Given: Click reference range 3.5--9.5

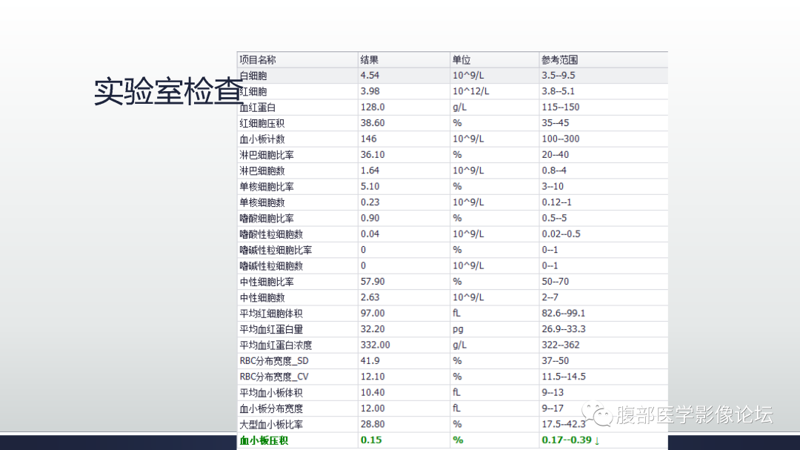Looking at the screenshot, I should click(x=559, y=76).
